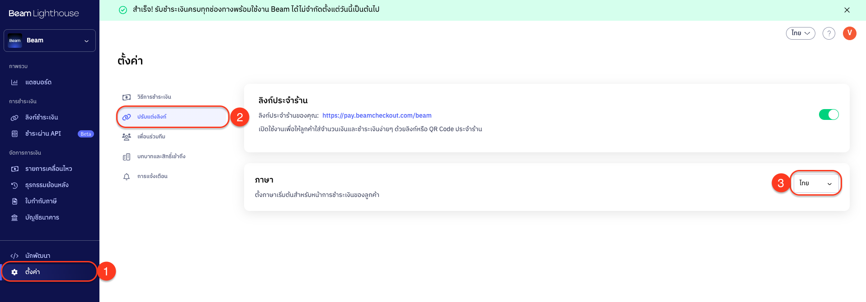Click the Beam organization avatar thumbnail
The image size is (866, 302).
[15, 41]
